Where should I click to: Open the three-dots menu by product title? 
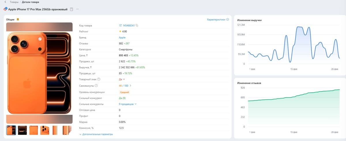pyautogui.click(x=77, y=9)
